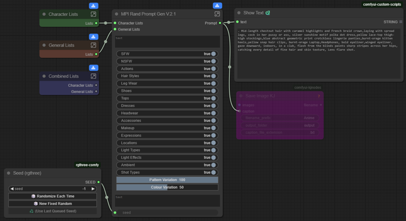406x221 pixels.
Task: Open the General Lists subgraph via expand icon
Action: (x=93, y=46)
